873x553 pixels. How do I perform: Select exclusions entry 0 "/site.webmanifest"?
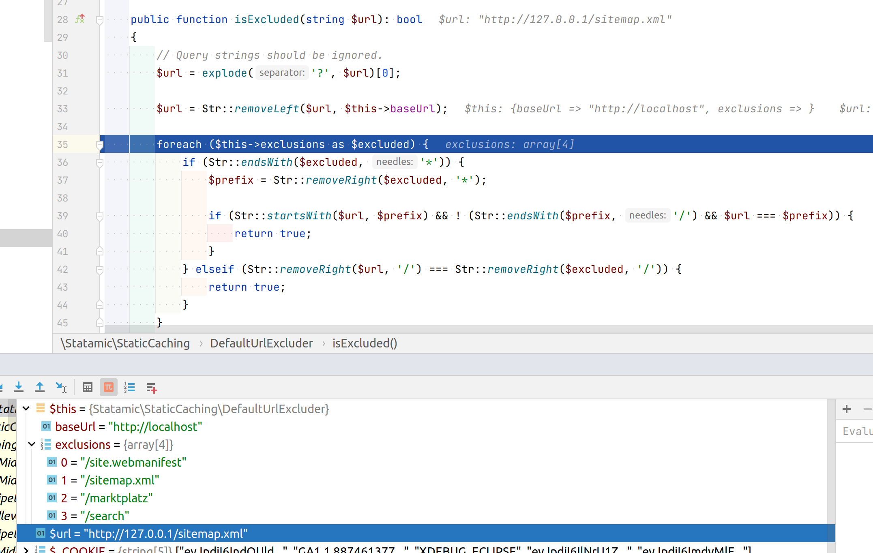tap(422, 462)
